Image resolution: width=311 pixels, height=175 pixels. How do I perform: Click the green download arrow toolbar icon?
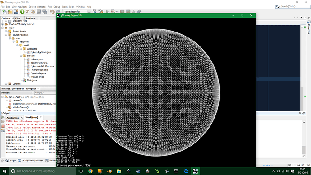pyautogui.click(x=22, y=12)
